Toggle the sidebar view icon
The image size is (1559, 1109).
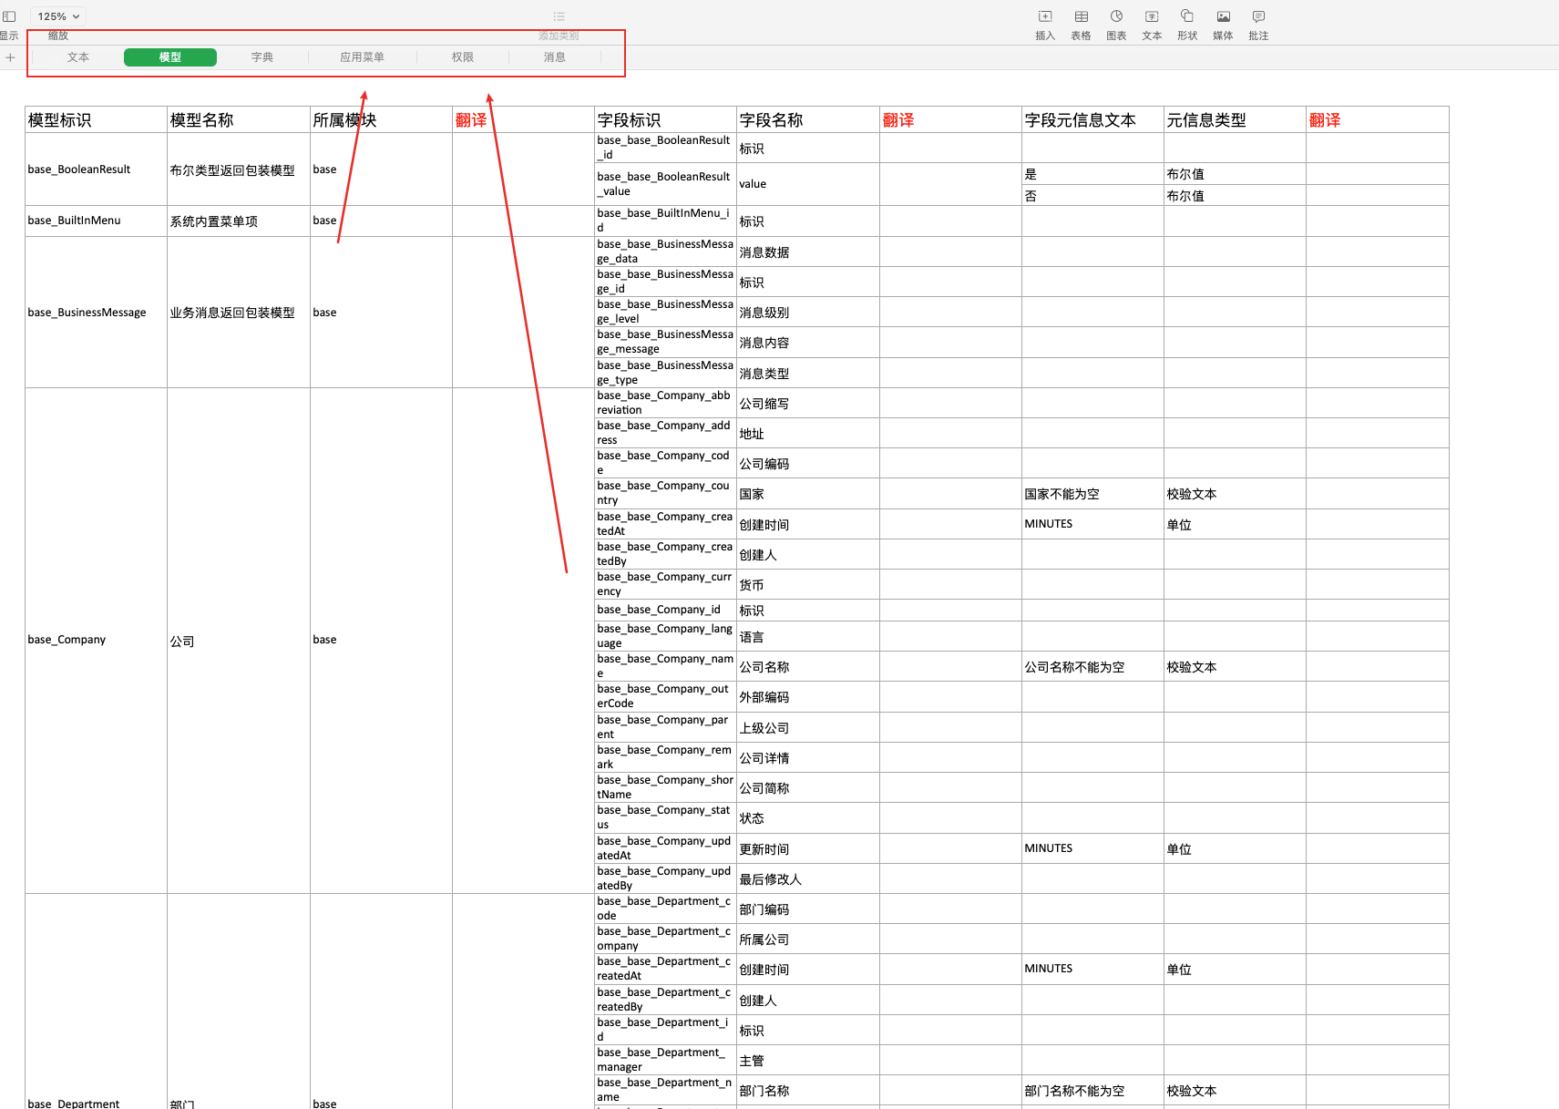[x=9, y=16]
